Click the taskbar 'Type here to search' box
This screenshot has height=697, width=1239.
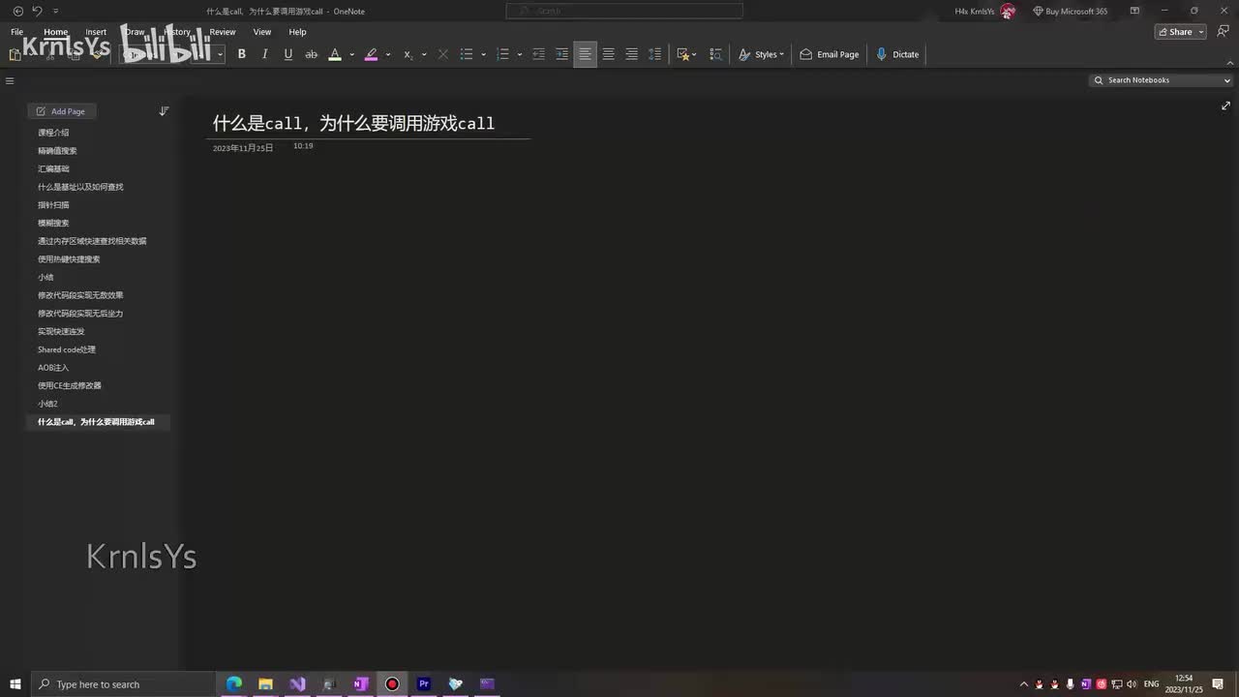(124, 684)
